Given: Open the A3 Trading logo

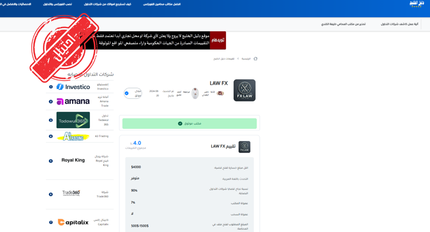Looking at the screenshot, I should click(73, 136).
